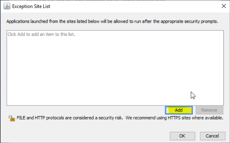The width and height of the screenshot is (230, 143).
Task: Click the 'Click Add to add an item' placeholder text
Action: click(41, 34)
